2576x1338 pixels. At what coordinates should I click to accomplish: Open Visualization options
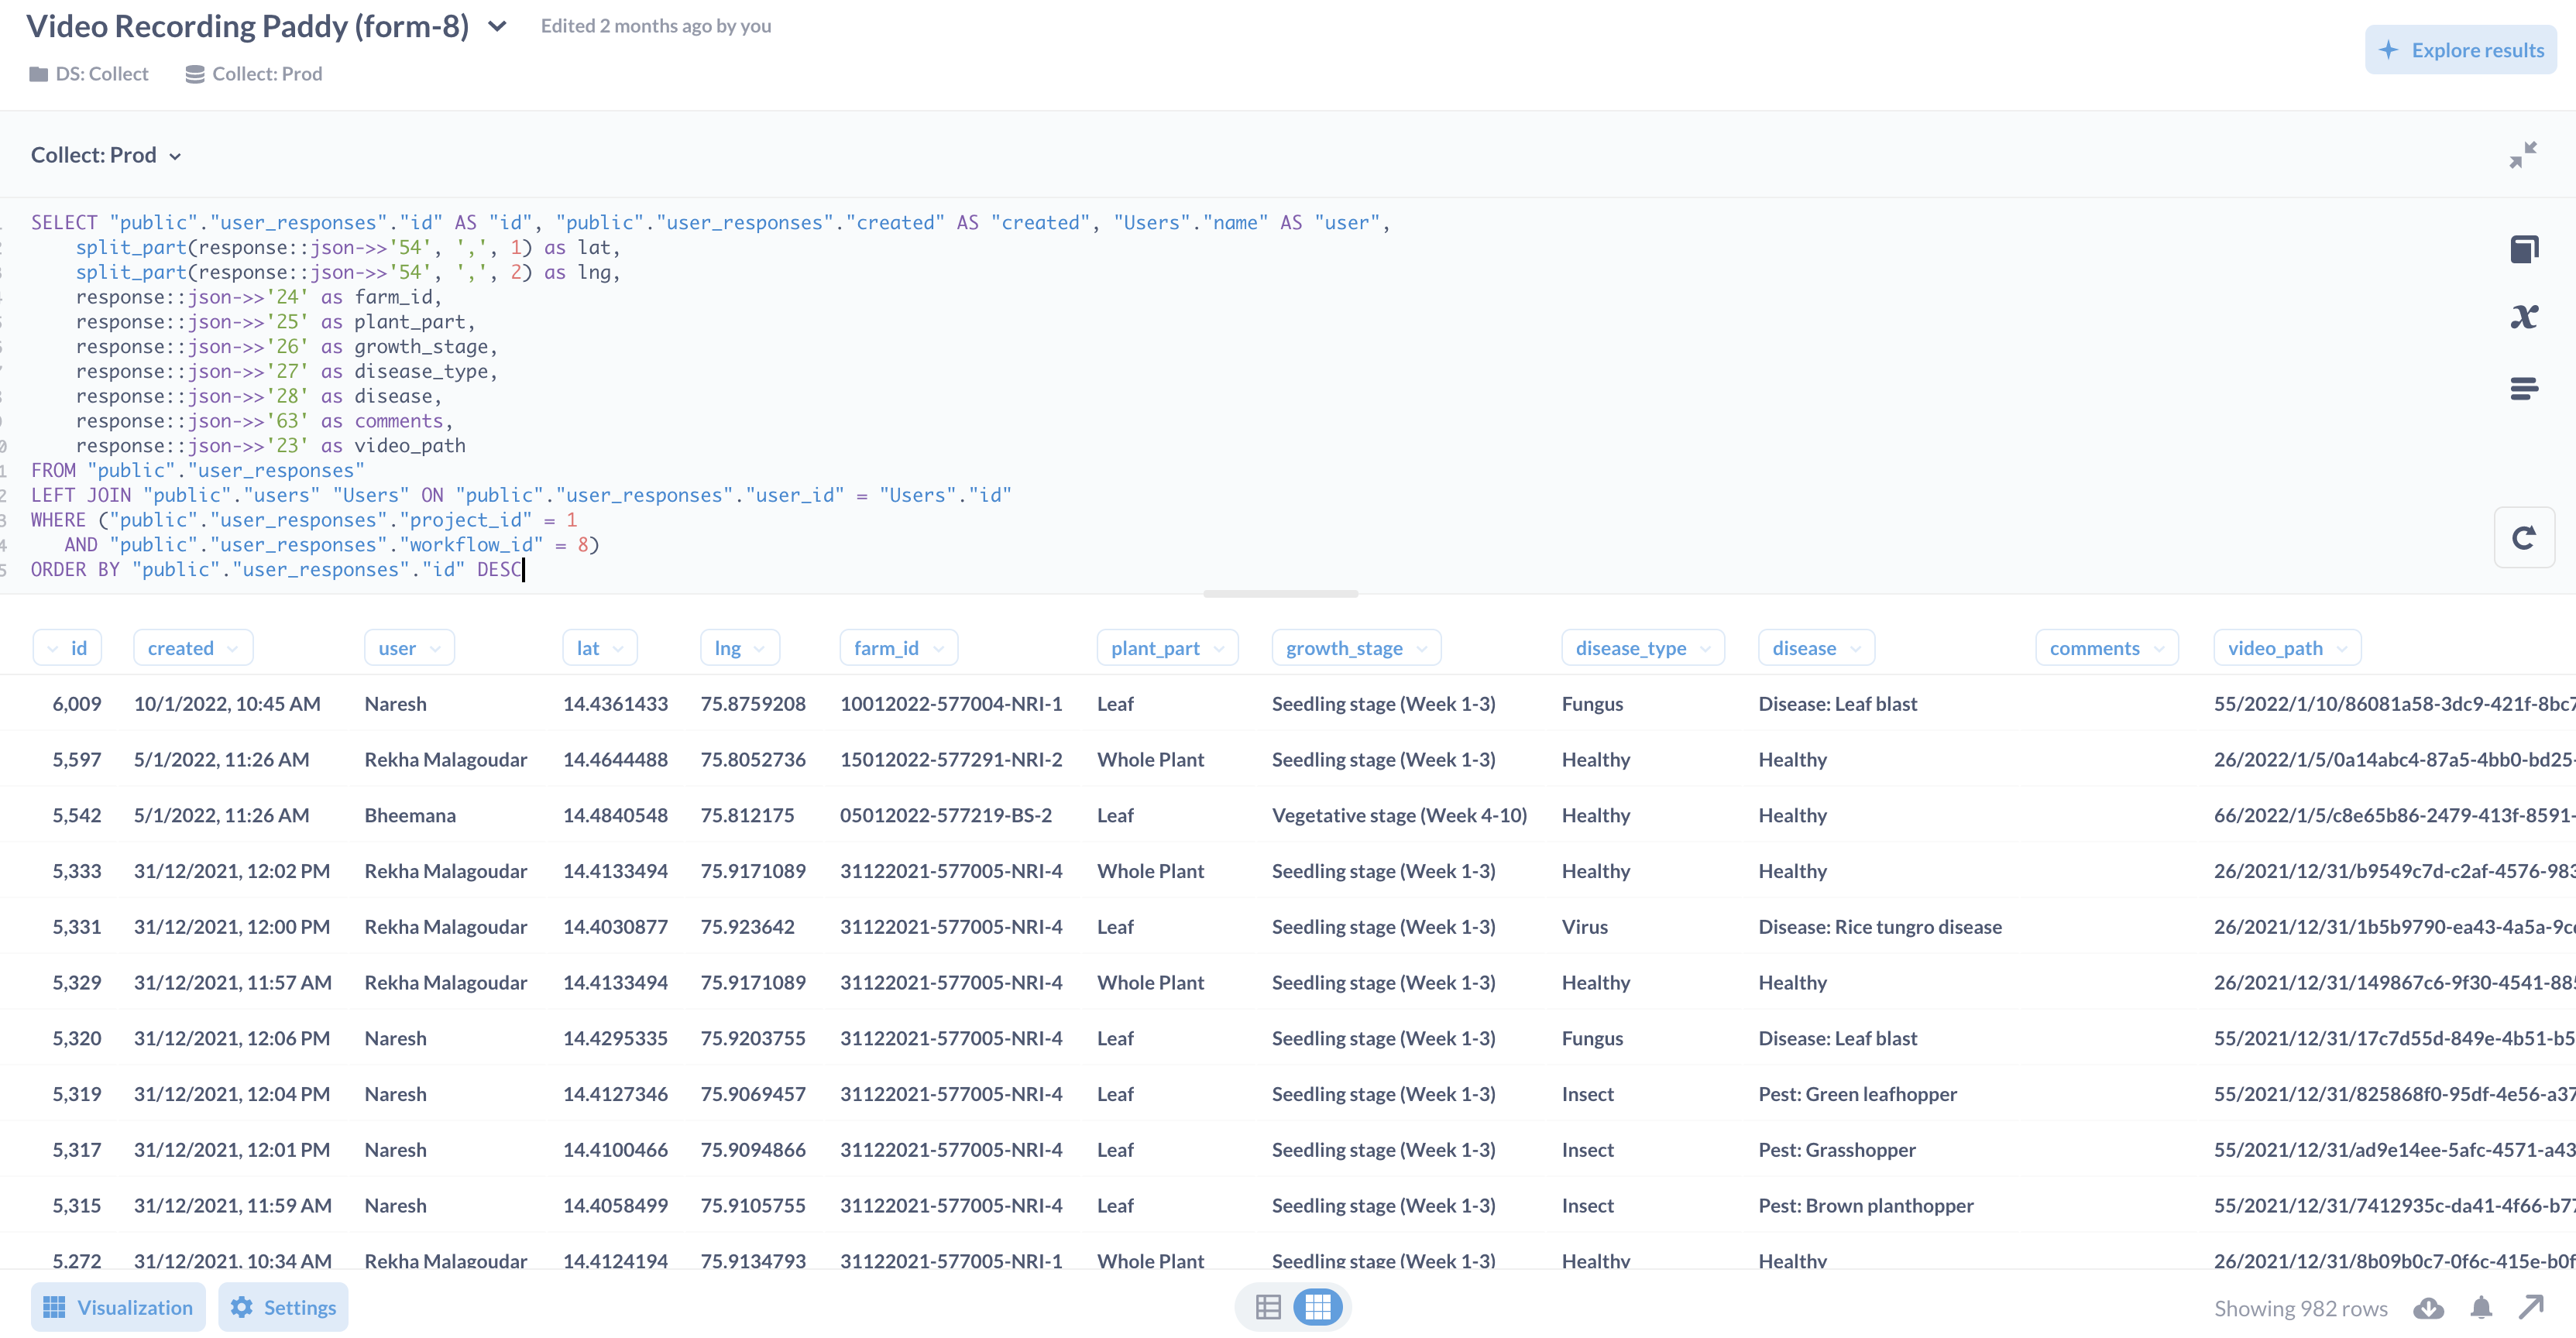point(118,1307)
